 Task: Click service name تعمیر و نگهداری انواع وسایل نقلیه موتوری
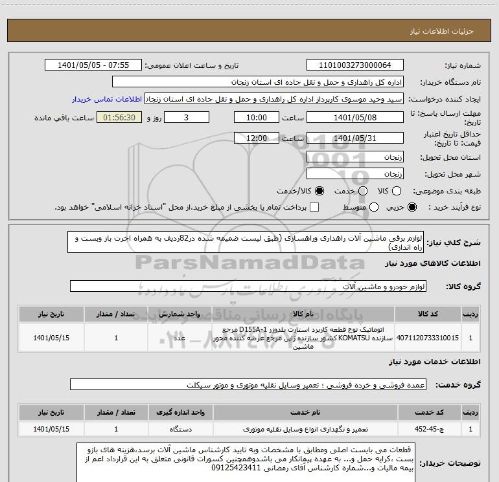(305, 429)
